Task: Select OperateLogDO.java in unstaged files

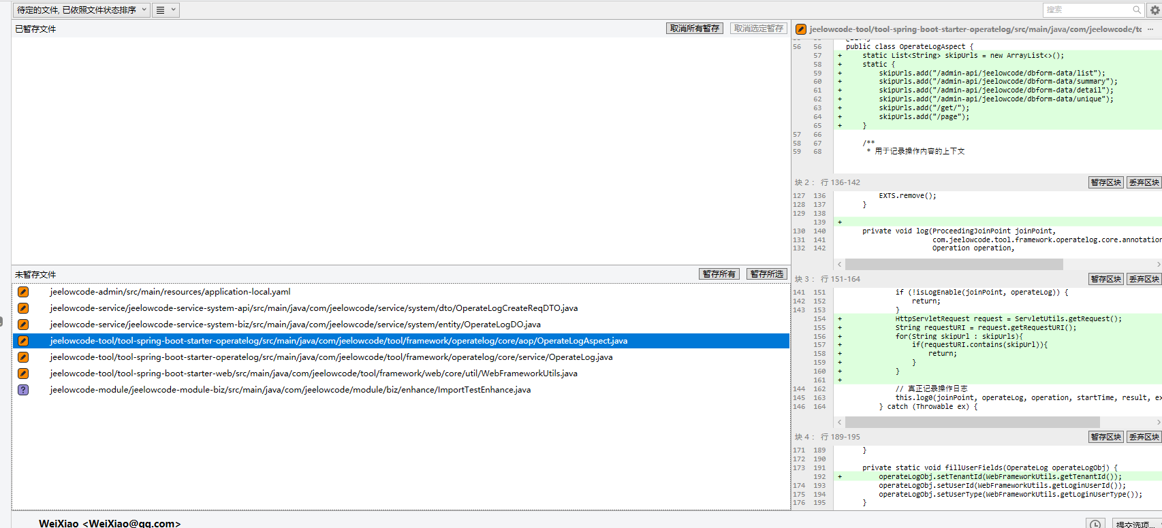Action: [295, 325]
